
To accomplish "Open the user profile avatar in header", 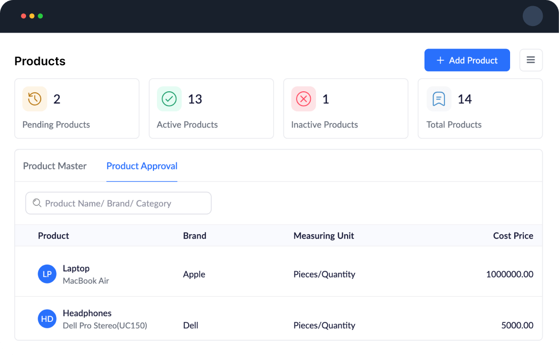I will (x=533, y=16).
